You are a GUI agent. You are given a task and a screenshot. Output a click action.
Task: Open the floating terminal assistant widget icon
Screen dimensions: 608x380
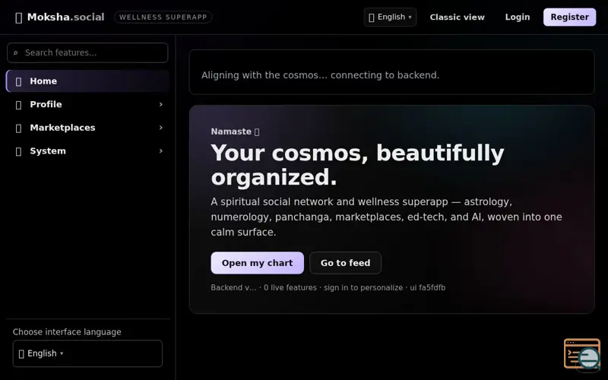[582, 353]
